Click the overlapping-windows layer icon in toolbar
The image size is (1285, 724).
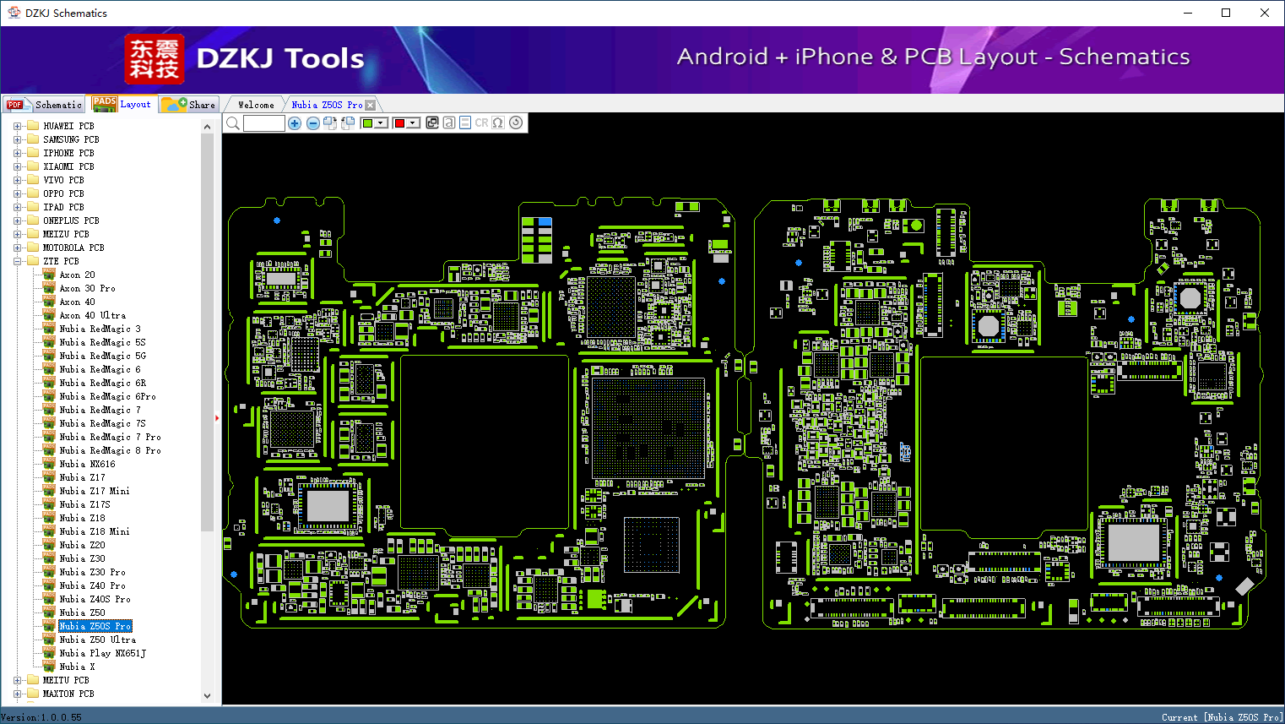point(432,122)
